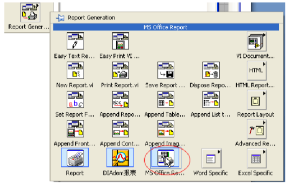This screenshot has height=184, width=295.
Task: Click the New Report.vi icon
Action: tap(75, 70)
